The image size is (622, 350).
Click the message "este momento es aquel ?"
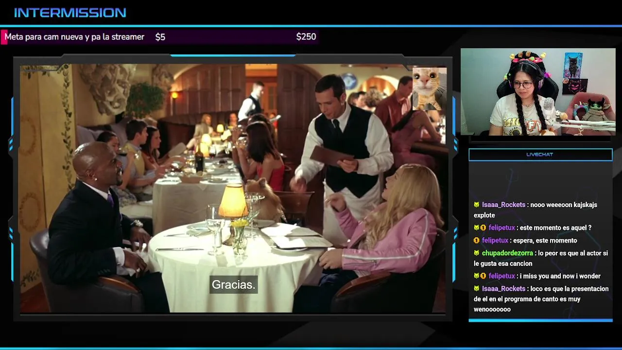pyautogui.click(x=555, y=227)
